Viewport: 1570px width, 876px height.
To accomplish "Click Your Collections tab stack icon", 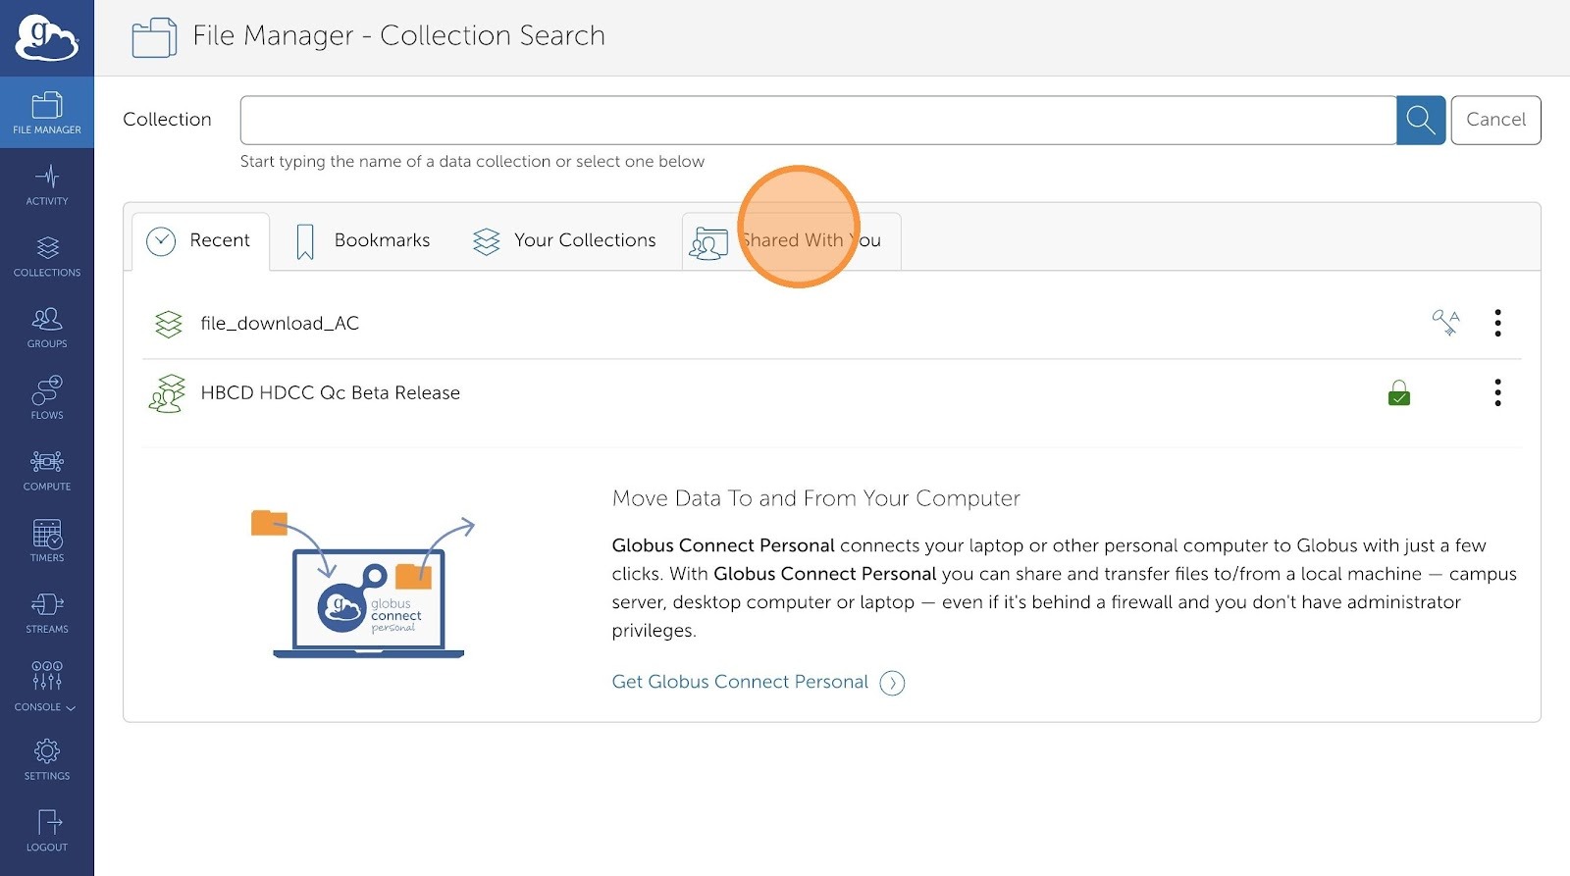I will pos(487,241).
